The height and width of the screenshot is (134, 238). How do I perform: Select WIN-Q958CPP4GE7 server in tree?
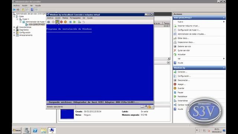[37, 25]
